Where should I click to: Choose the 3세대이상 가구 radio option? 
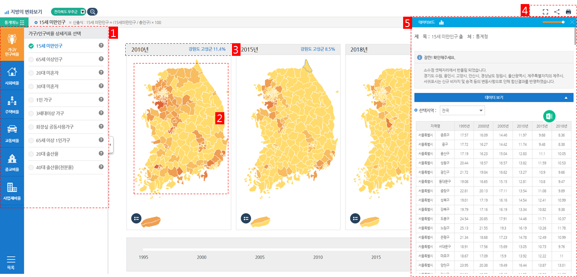click(31, 113)
